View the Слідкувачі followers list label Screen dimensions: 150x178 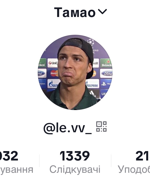[75, 169]
